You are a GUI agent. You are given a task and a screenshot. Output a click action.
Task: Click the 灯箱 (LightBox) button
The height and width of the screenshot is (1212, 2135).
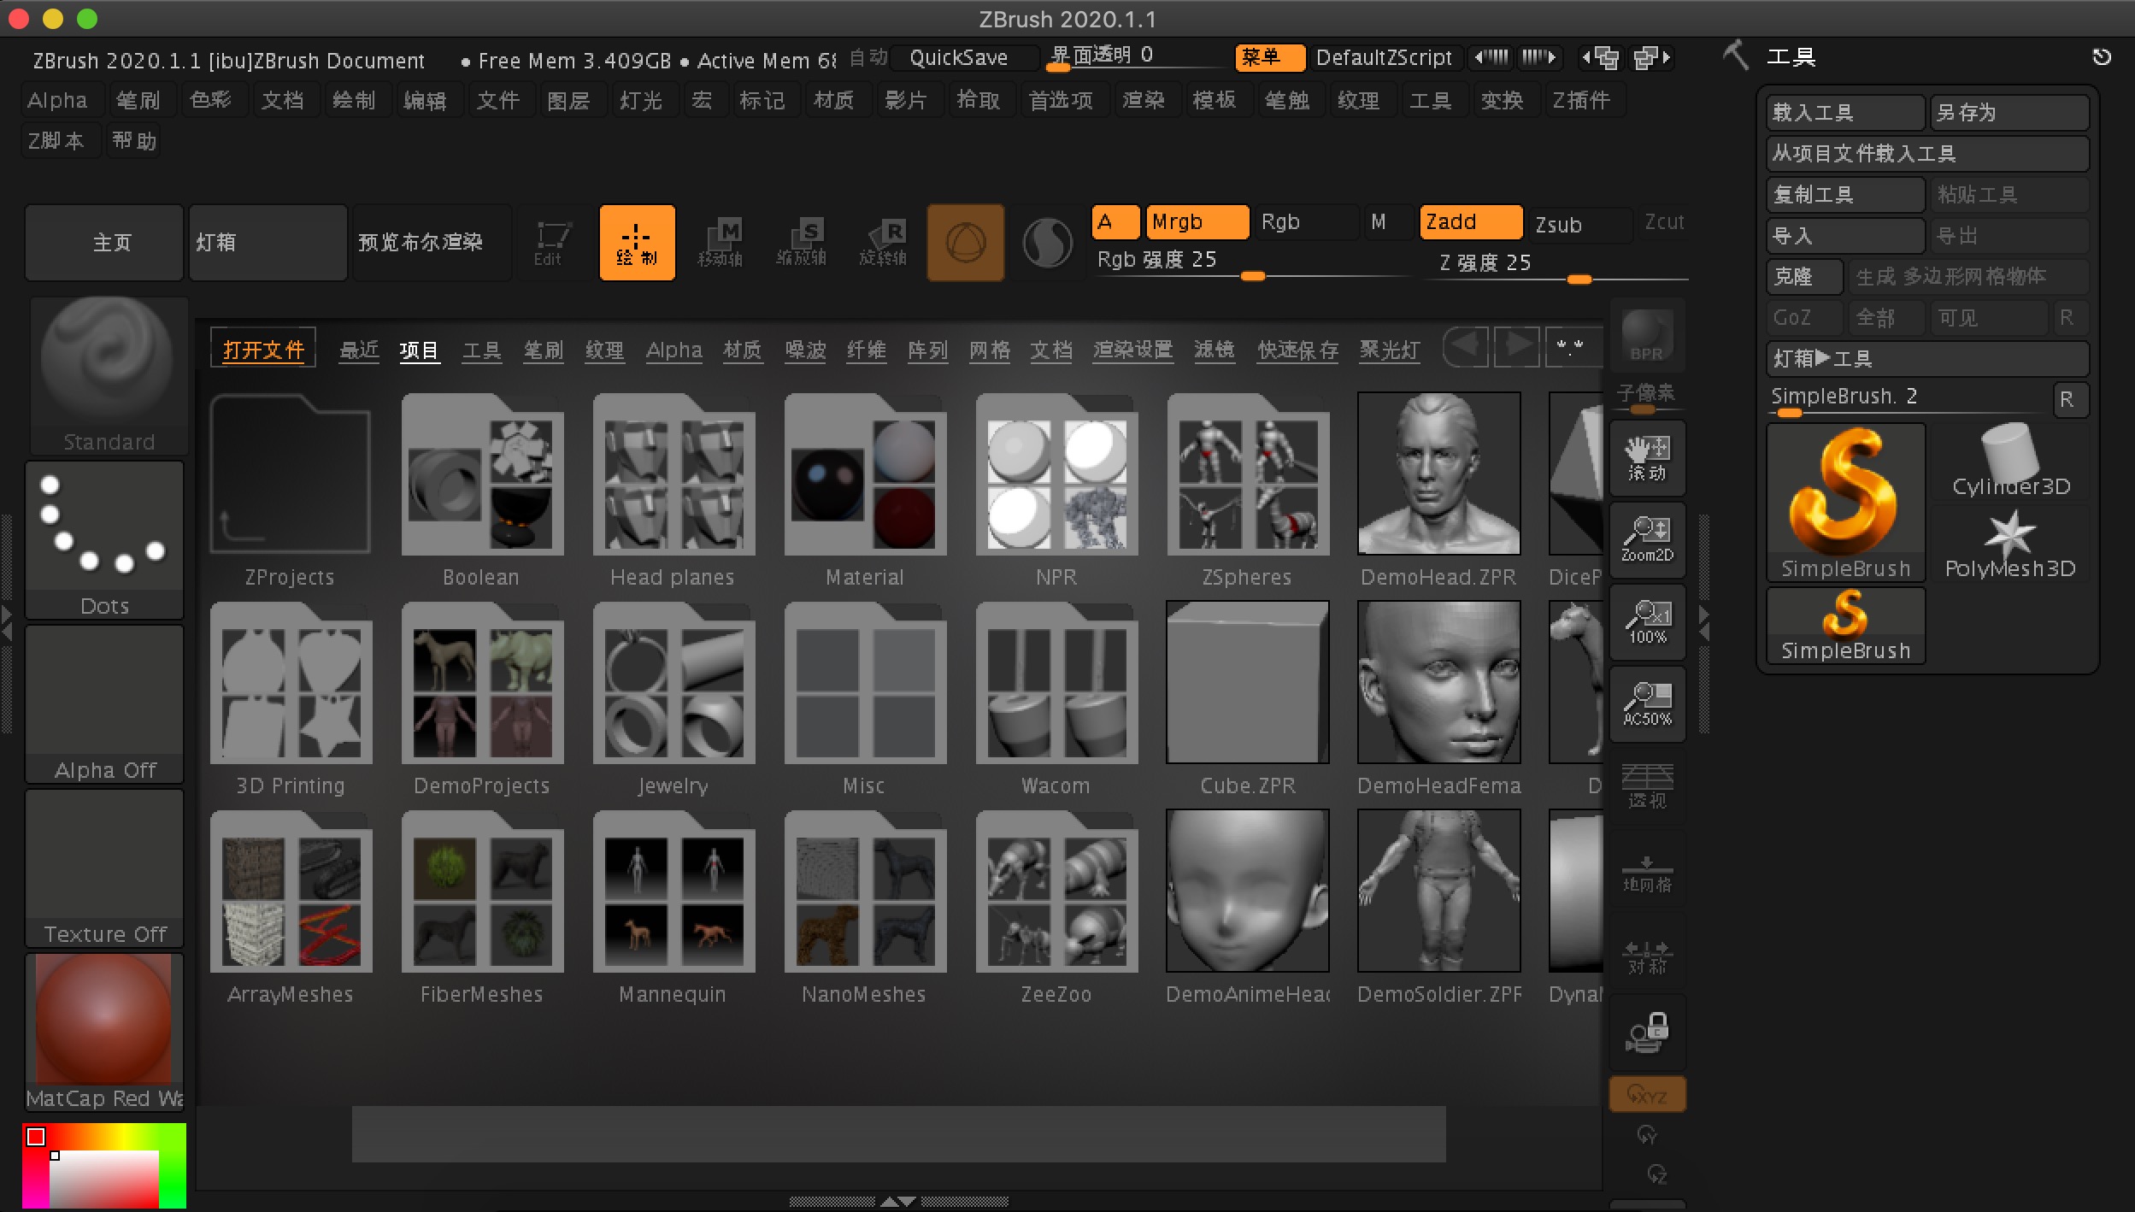(268, 243)
